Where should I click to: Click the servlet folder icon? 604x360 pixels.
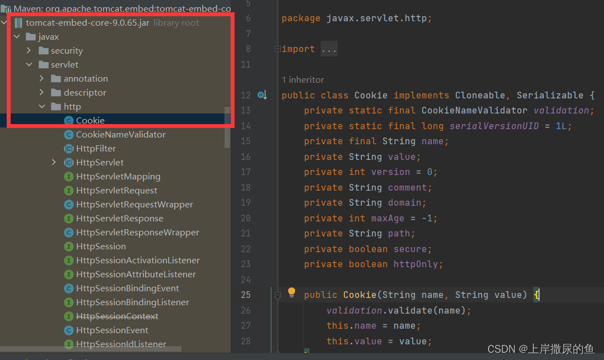pos(44,65)
